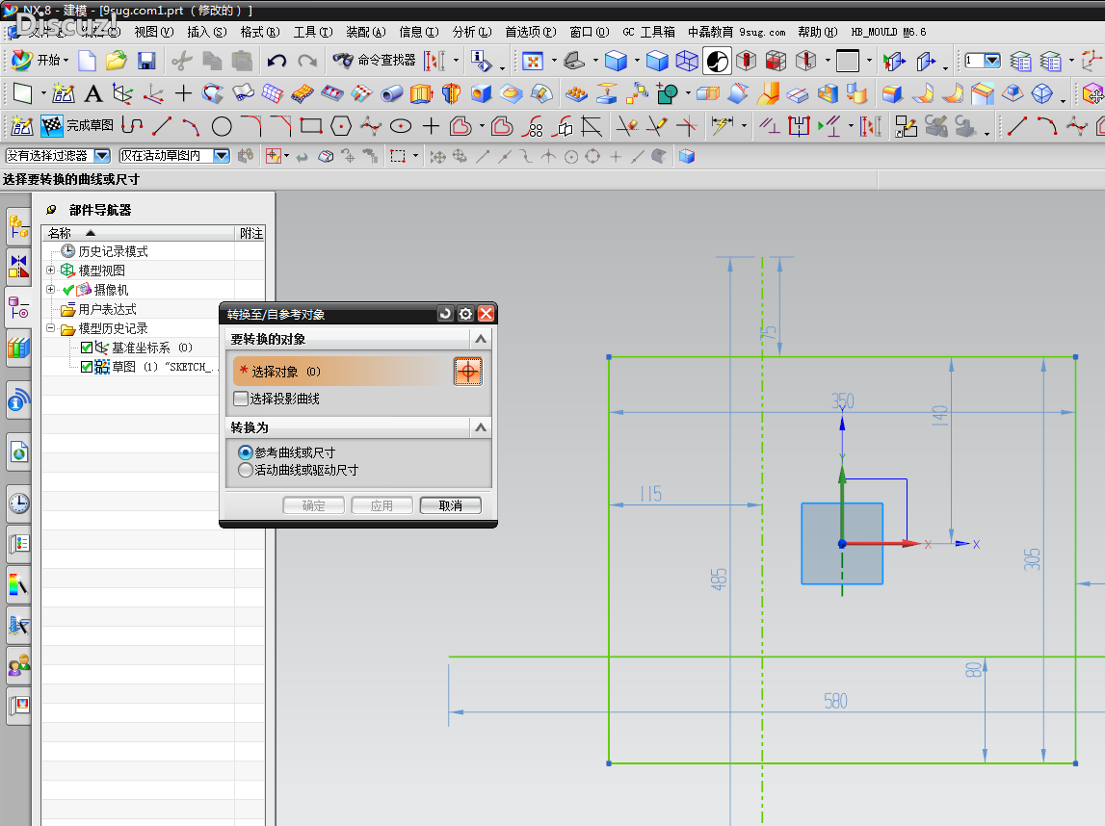Click the 350 dimension in sketch
1105x826 pixels.
tap(843, 401)
